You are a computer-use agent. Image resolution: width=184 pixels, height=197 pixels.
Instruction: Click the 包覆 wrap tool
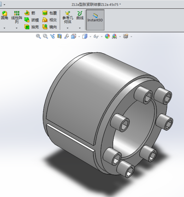click(x=50, y=13)
